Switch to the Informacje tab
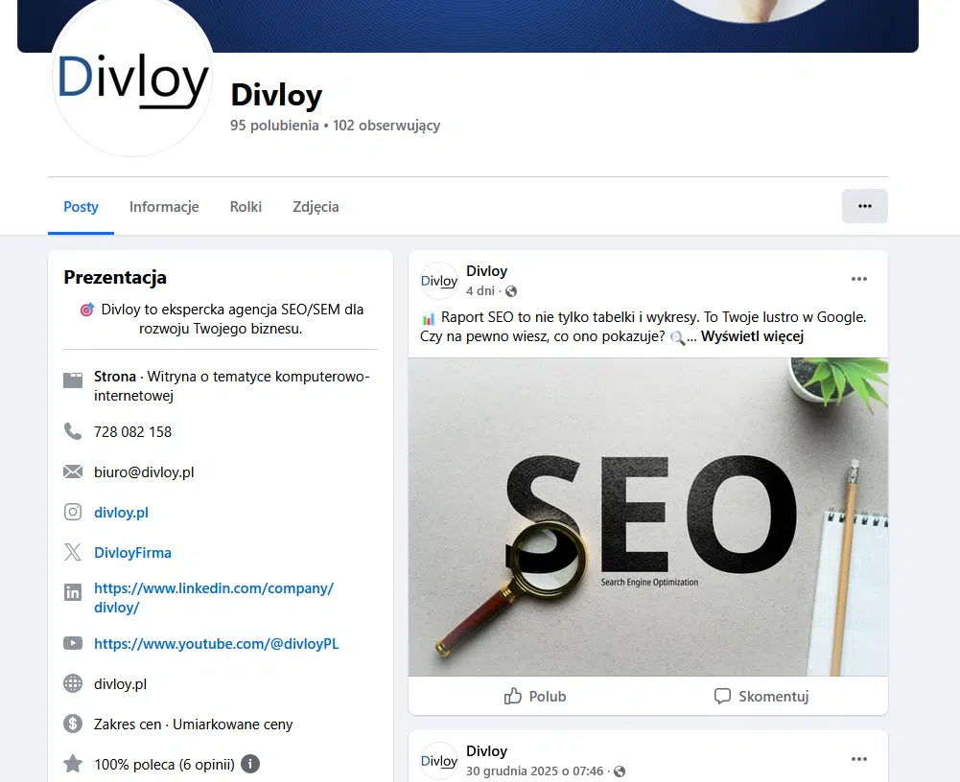This screenshot has width=960, height=782. pos(164,207)
